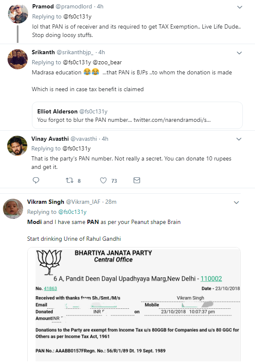Open the 110002 pin code link
Screen dimensions: 255x363
pos(211,279)
